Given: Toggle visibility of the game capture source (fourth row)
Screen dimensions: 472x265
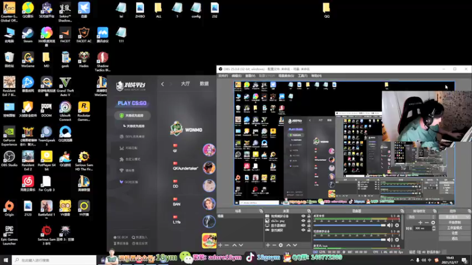Looking at the screenshot, I should click(x=303, y=230).
